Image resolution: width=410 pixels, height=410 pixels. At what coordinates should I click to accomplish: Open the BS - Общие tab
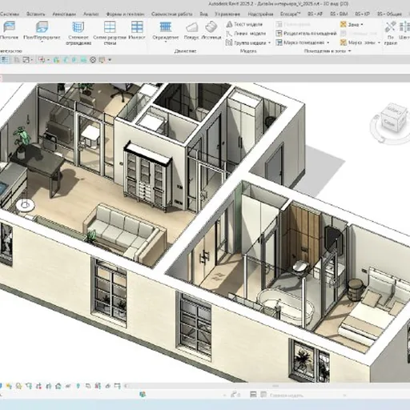click(x=389, y=14)
